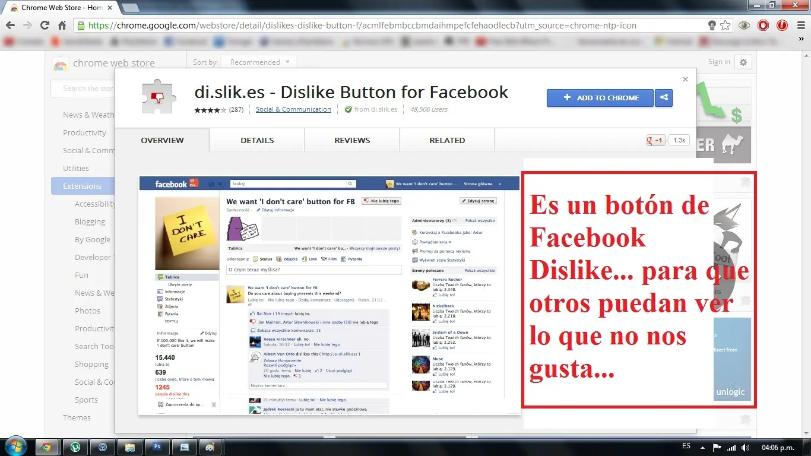The image size is (811, 456).
Task: Click the address bar URL
Action: coord(362,26)
